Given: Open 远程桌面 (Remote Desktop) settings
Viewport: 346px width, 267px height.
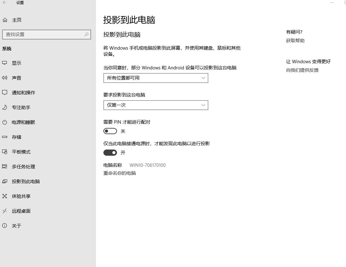Looking at the screenshot, I should [x=21, y=211].
